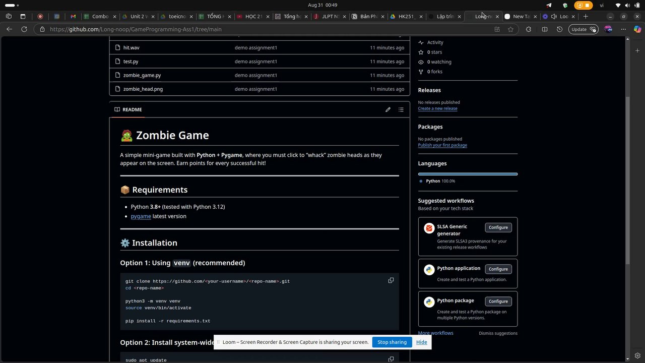The height and width of the screenshot is (363, 645).
Task: Open the pinned Loom recording tab
Action: 40,16
